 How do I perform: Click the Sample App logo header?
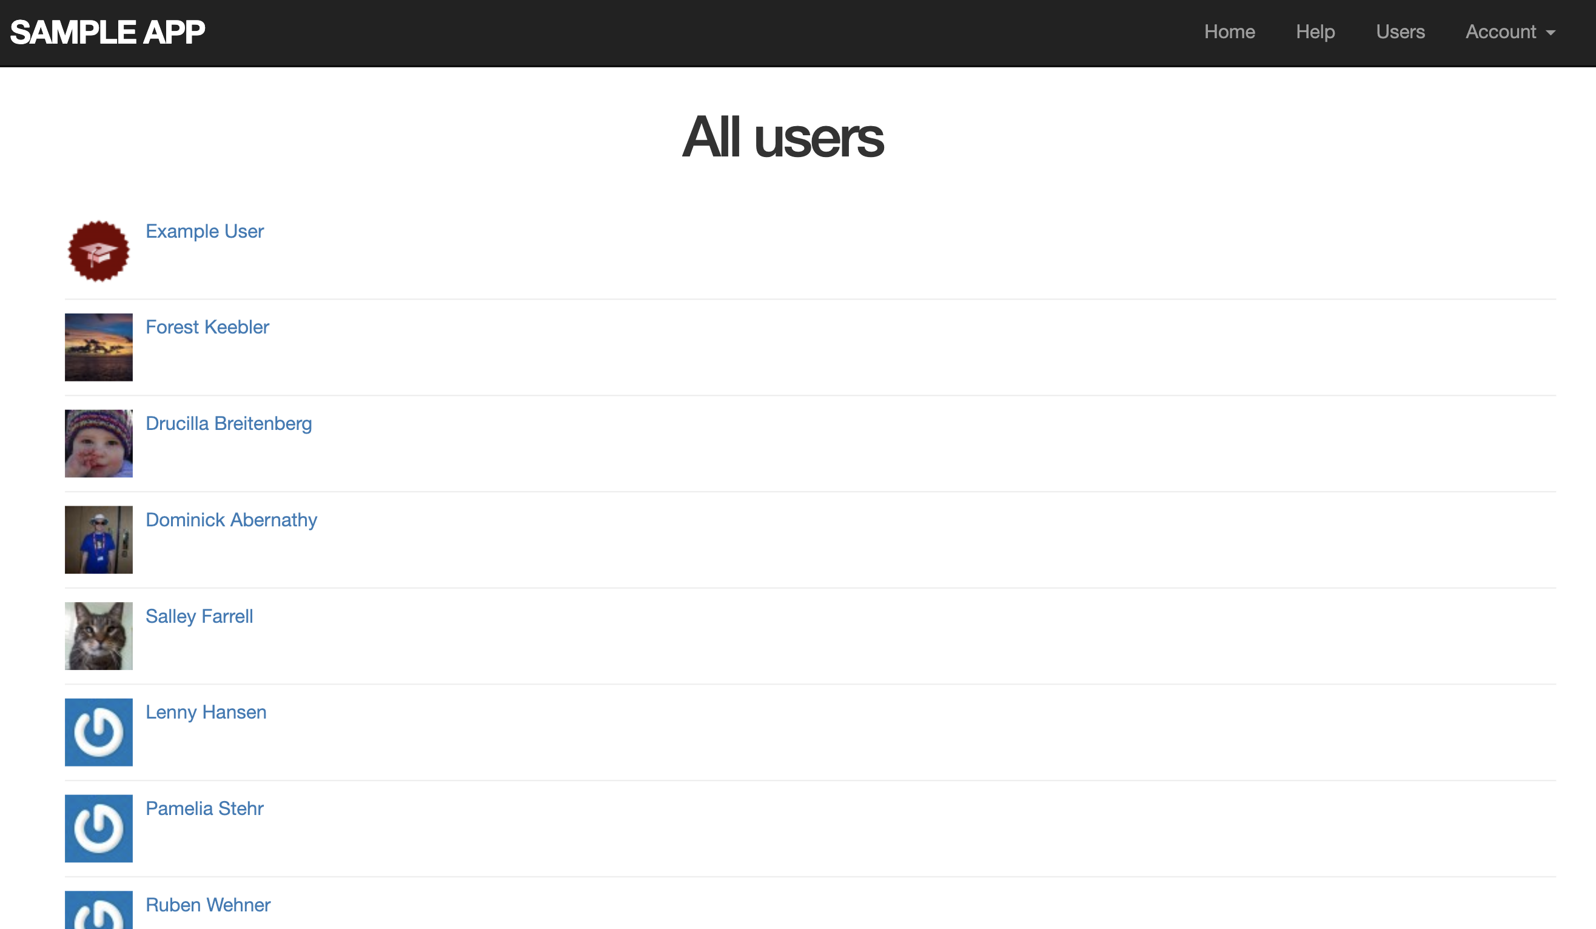(109, 32)
